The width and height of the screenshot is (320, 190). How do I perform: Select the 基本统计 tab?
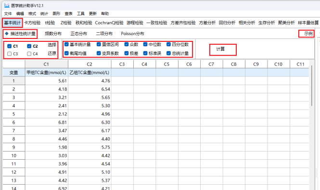[x=12, y=23]
